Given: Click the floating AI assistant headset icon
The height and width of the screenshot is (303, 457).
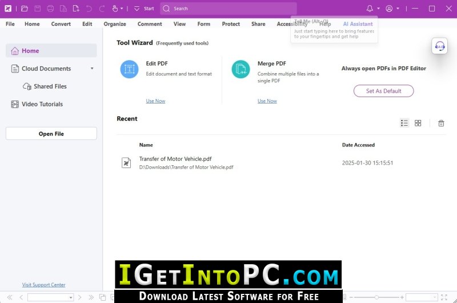Looking at the screenshot, I should click(439, 46).
